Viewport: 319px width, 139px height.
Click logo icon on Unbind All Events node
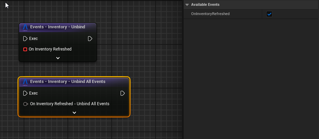pos(25,82)
